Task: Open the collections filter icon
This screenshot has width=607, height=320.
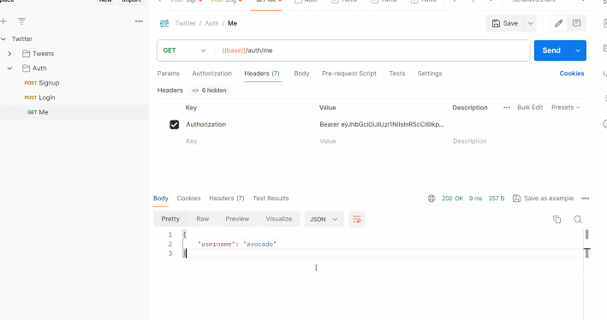Action: coord(21,21)
